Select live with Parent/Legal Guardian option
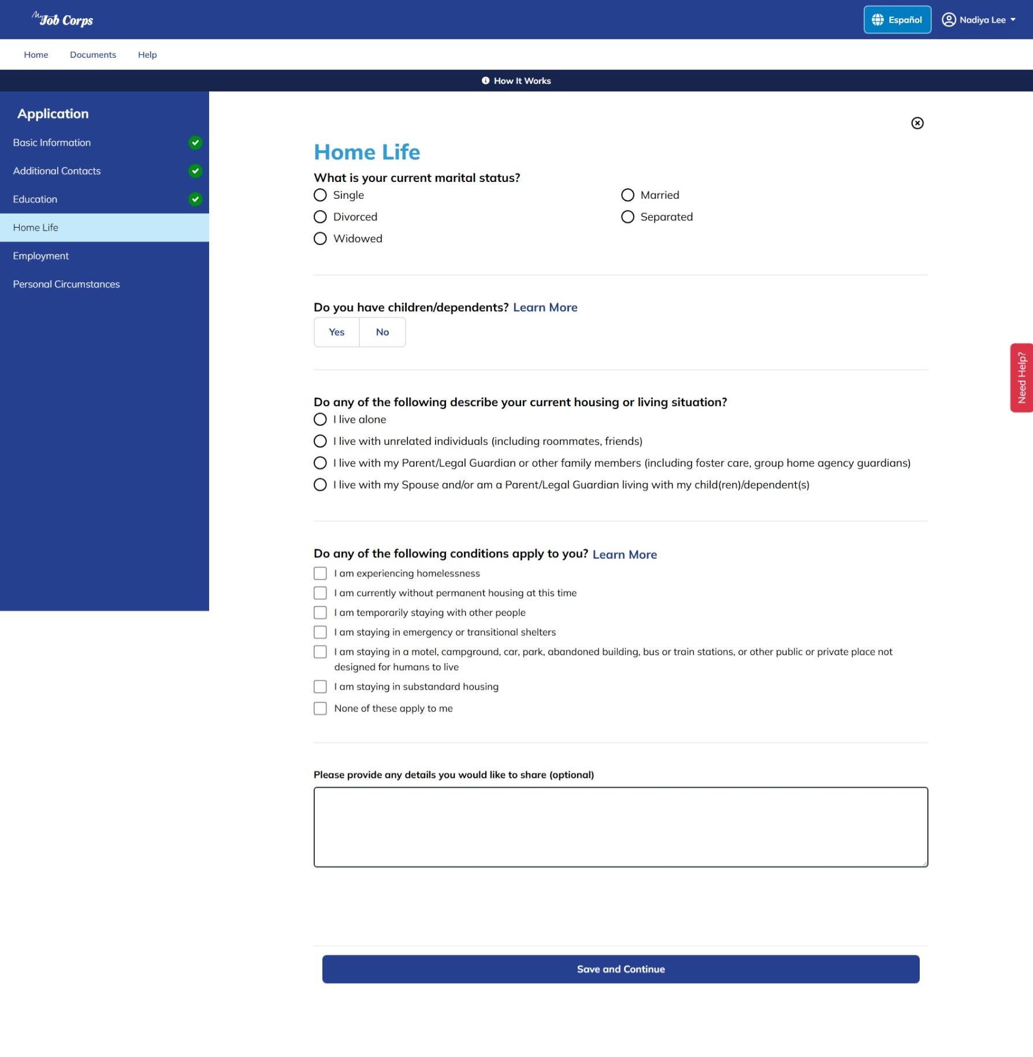Screen dimensions: 1033x1057 click(x=320, y=463)
